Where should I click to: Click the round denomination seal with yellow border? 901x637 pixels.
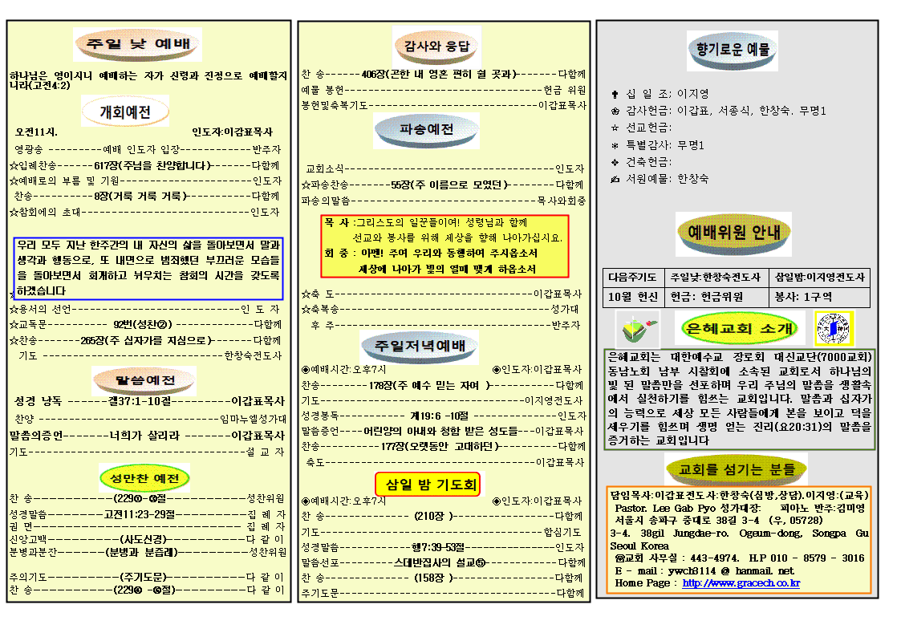tap(834, 328)
